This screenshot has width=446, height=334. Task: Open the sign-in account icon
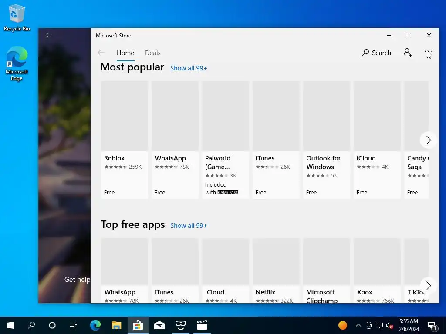[408, 53]
